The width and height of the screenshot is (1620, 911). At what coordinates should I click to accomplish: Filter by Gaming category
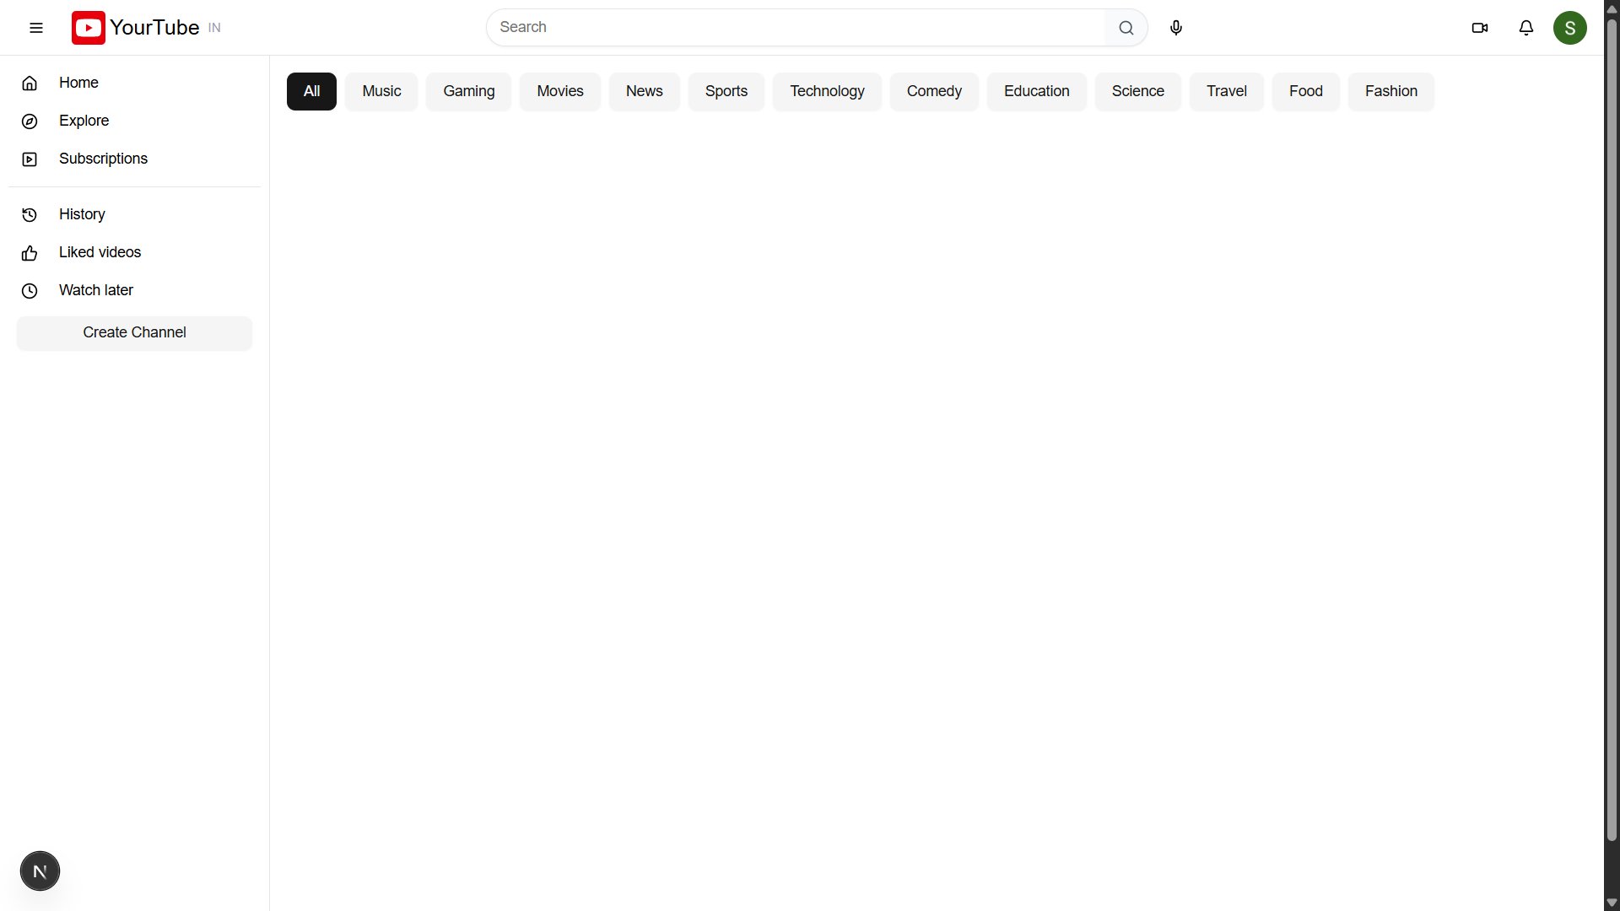pos(468,91)
